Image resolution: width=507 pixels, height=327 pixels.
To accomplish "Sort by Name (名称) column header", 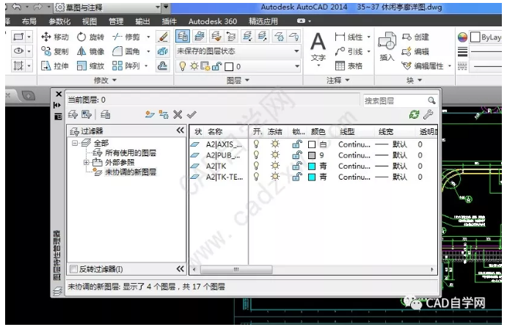I will pyautogui.click(x=215, y=131).
